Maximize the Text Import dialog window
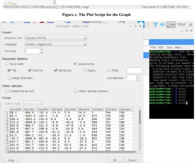Screen dimensions: 195x163 [x=135, y=26]
